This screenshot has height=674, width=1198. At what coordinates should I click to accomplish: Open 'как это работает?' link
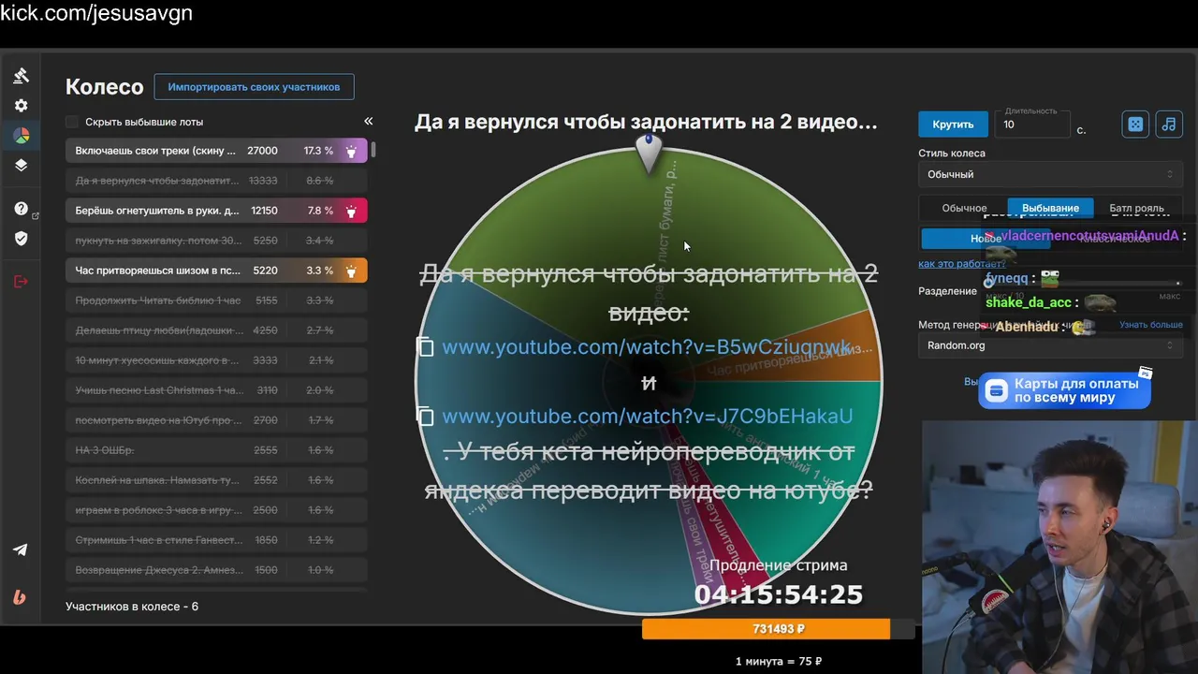(960, 264)
